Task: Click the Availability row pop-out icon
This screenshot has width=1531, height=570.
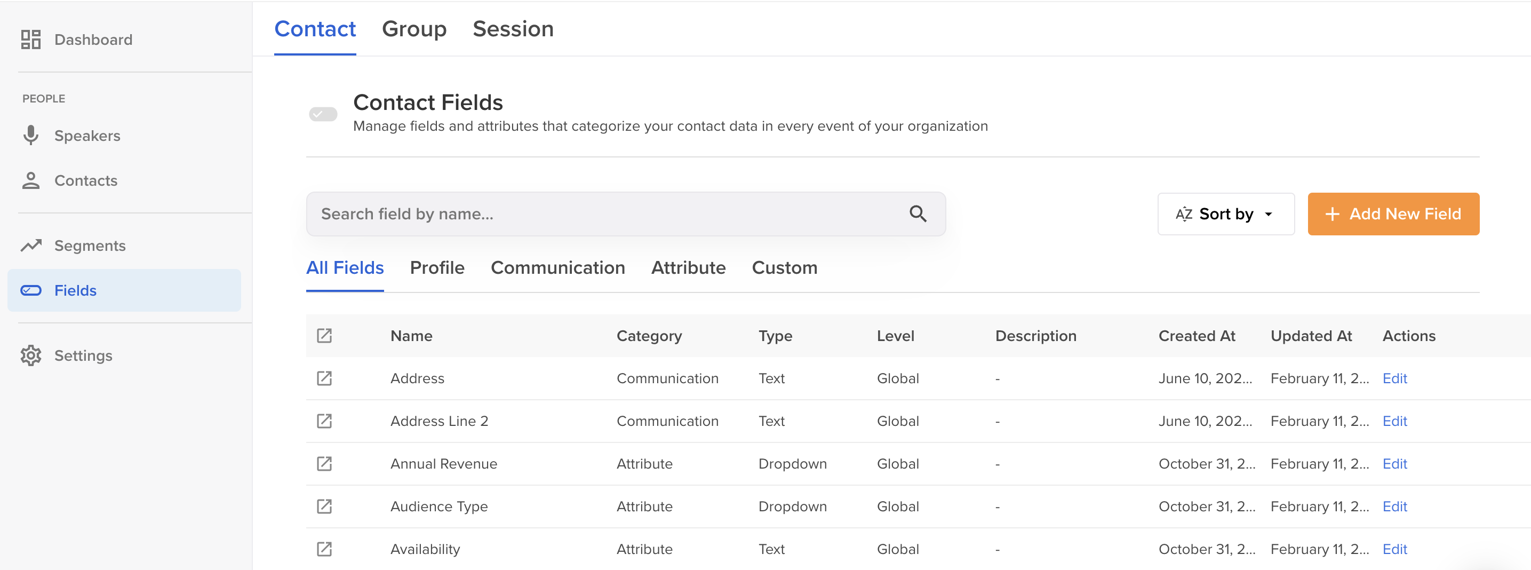Action: (324, 549)
